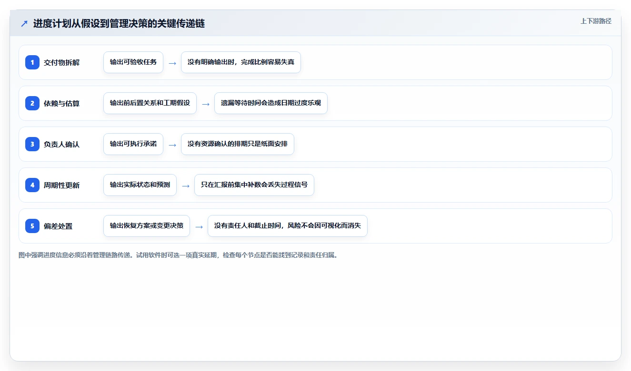This screenshot has height=371, width=631.
Task: Click the 依赖与估算 step label
Action: [x=61, y=103]
